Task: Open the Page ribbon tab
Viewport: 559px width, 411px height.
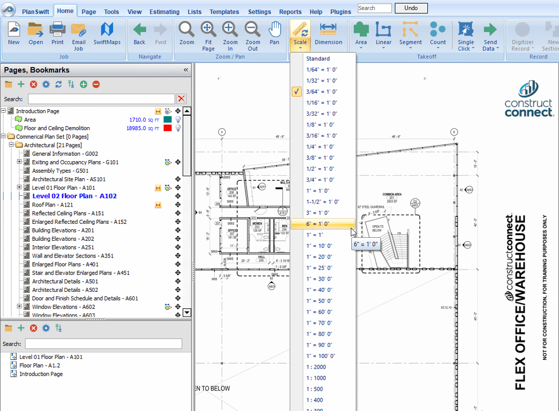Action: [x=89, y=12]
